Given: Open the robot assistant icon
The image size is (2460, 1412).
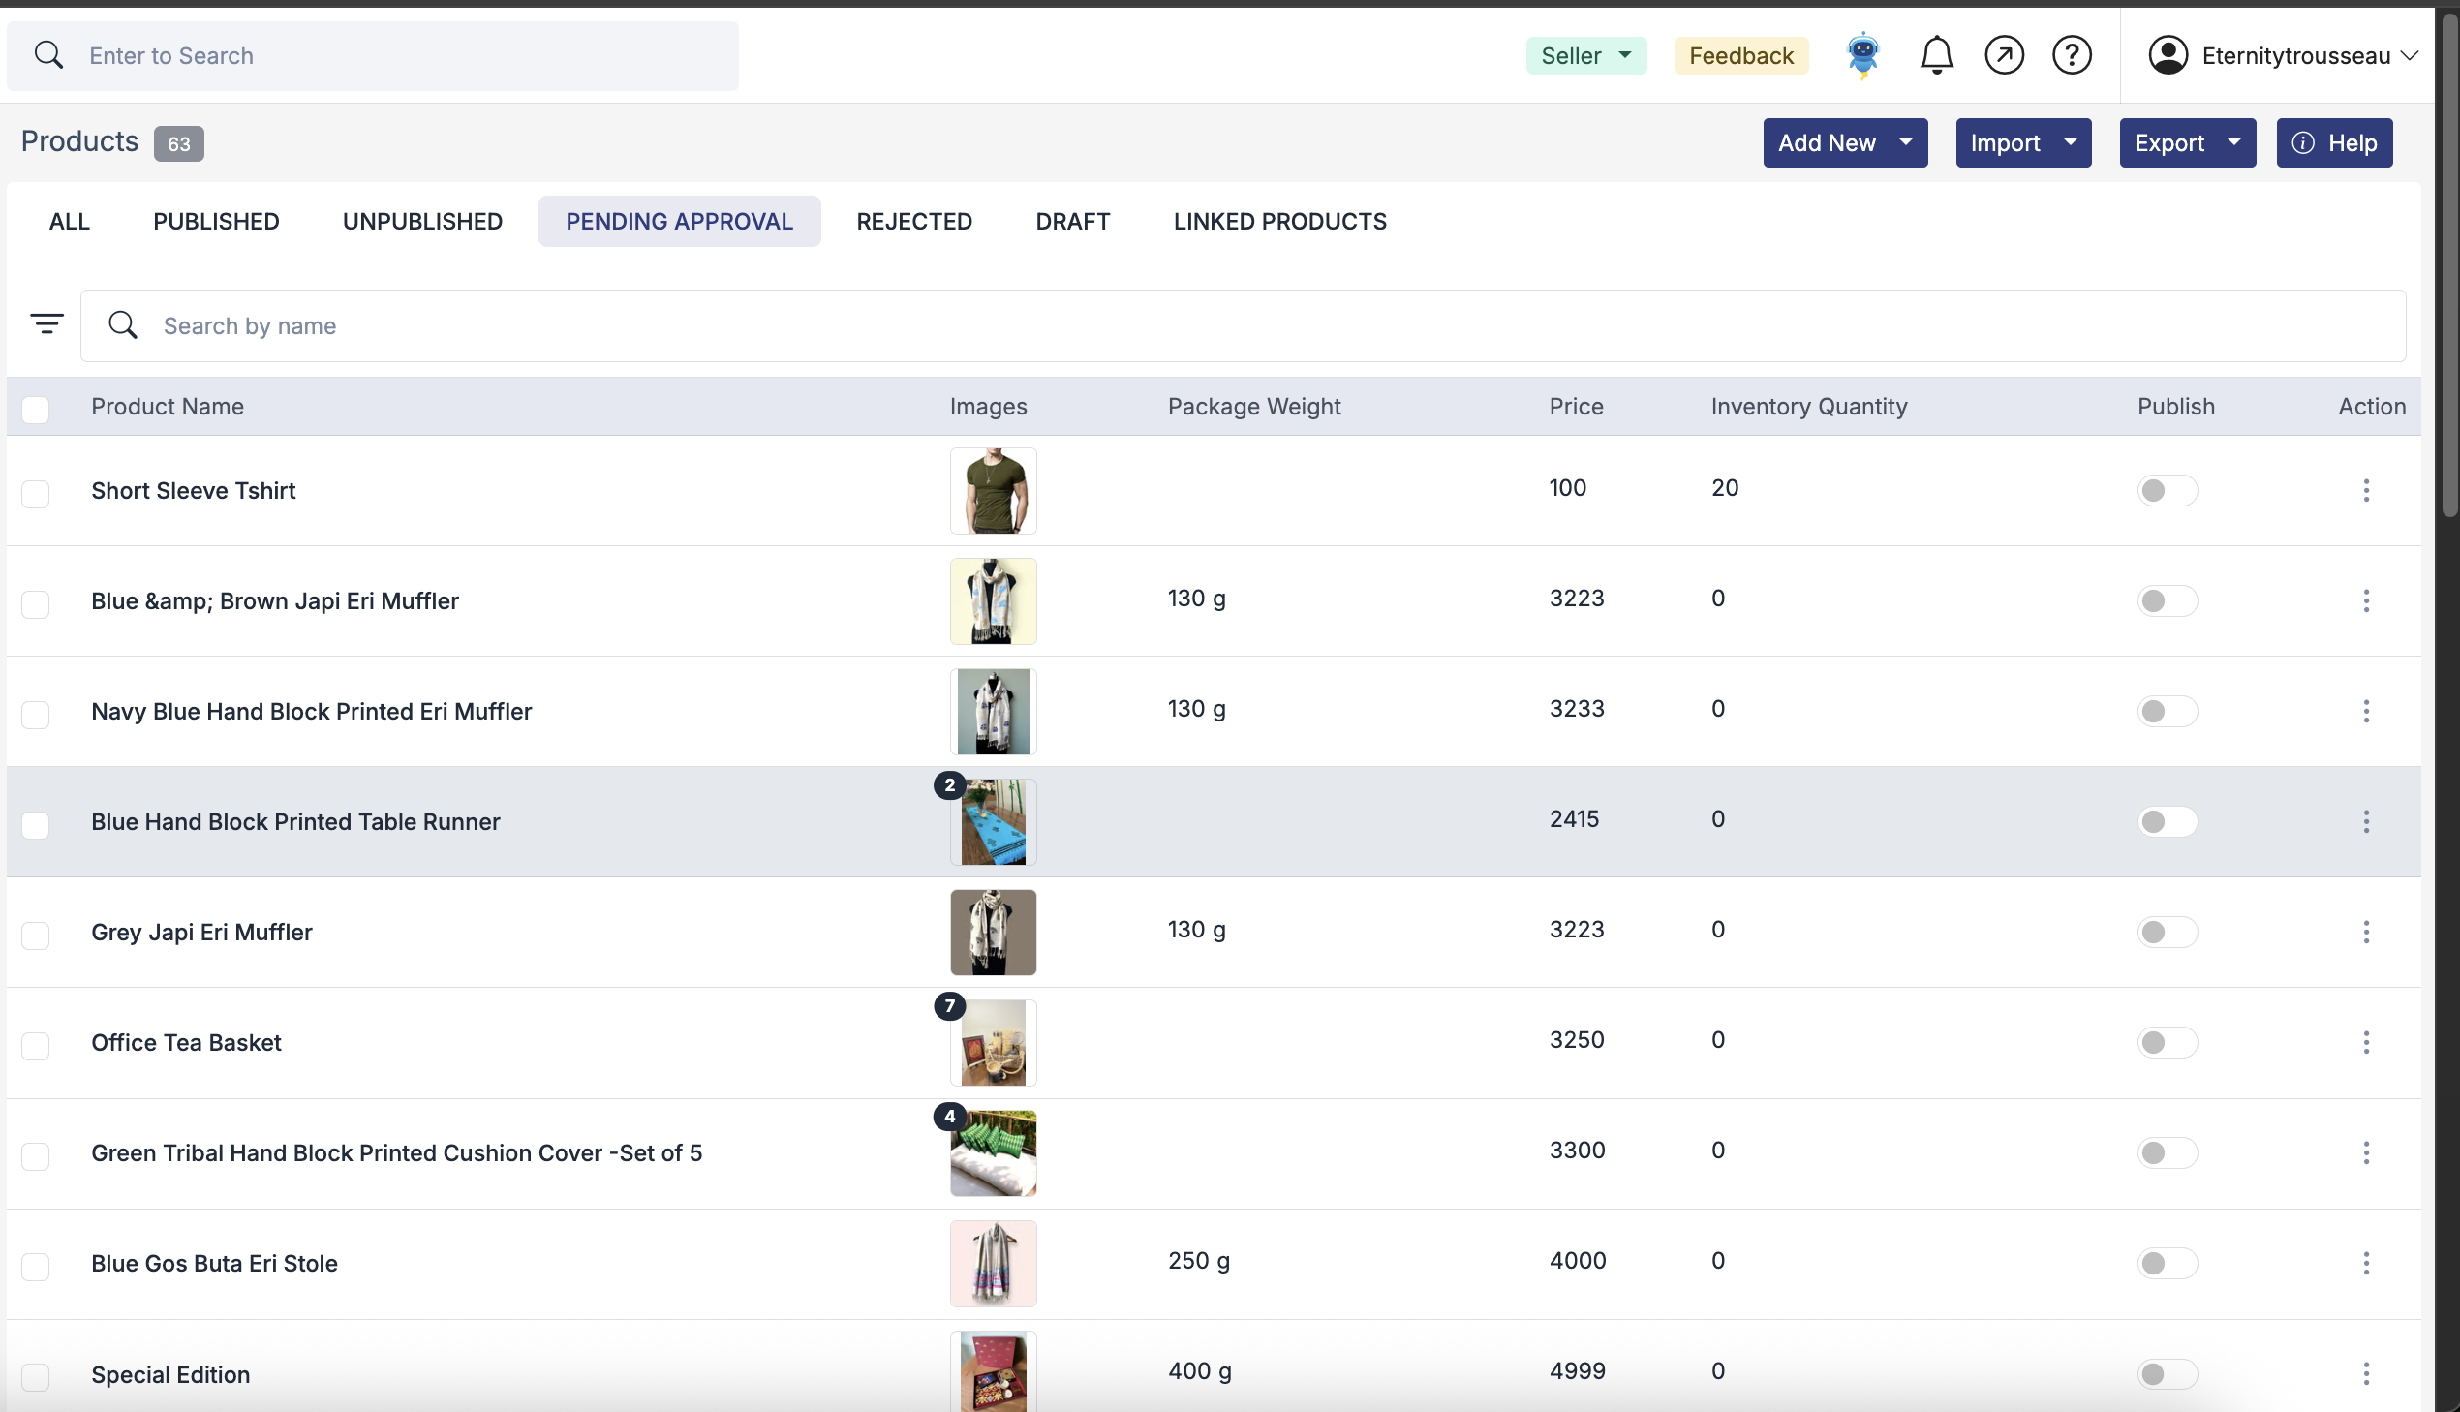Looking at the screenshot, I should 1862,55.
